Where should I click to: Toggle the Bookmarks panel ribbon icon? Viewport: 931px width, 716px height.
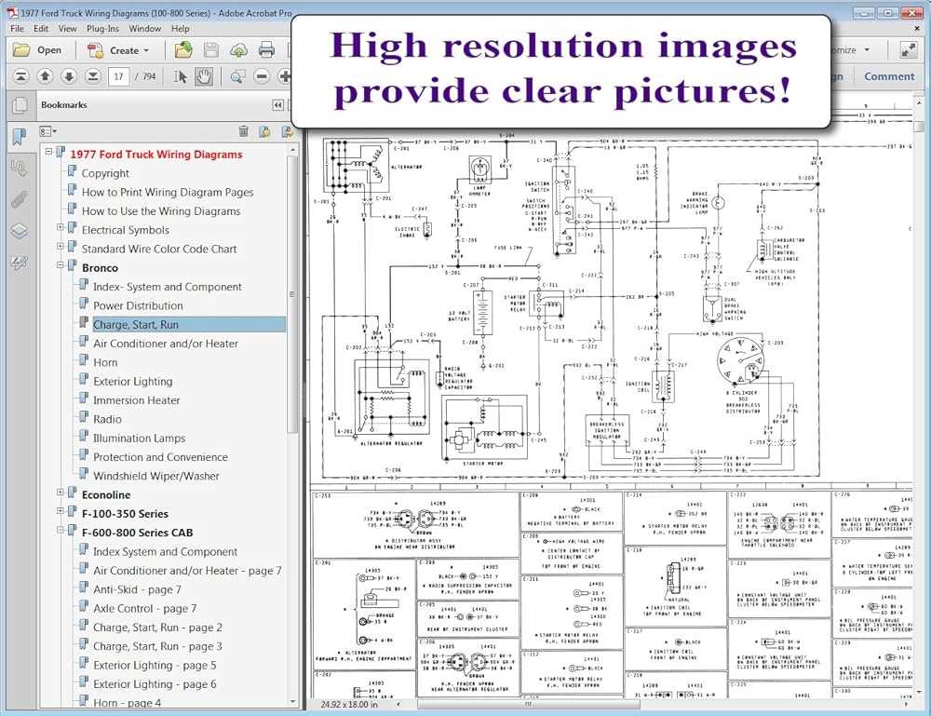[x=19, y=137]
